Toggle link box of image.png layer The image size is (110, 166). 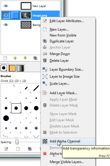pyautogui.click(x=15, y=16)
